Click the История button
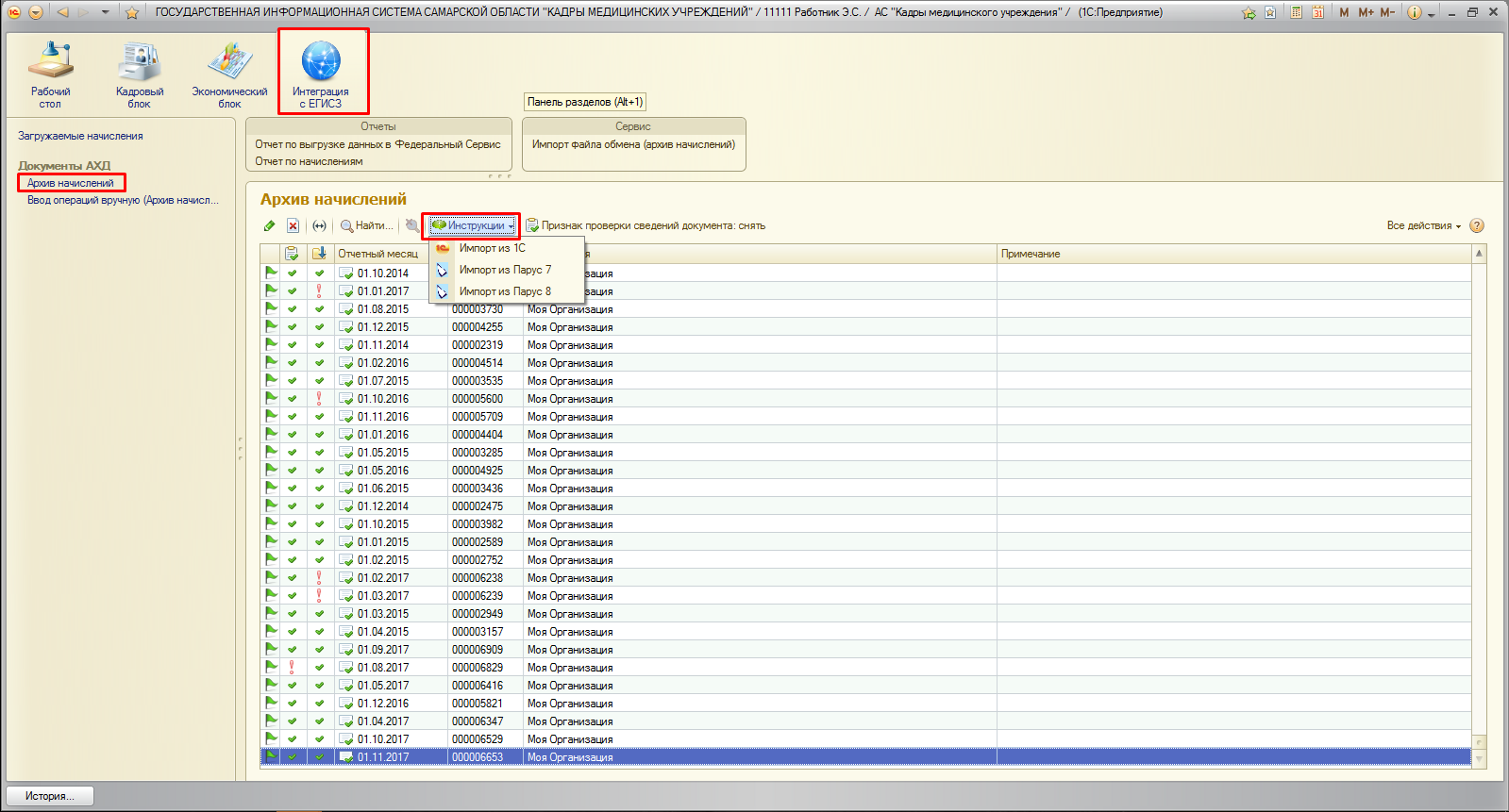The width and height of the screenshot is (1509, 812). (x=52, y=796)
